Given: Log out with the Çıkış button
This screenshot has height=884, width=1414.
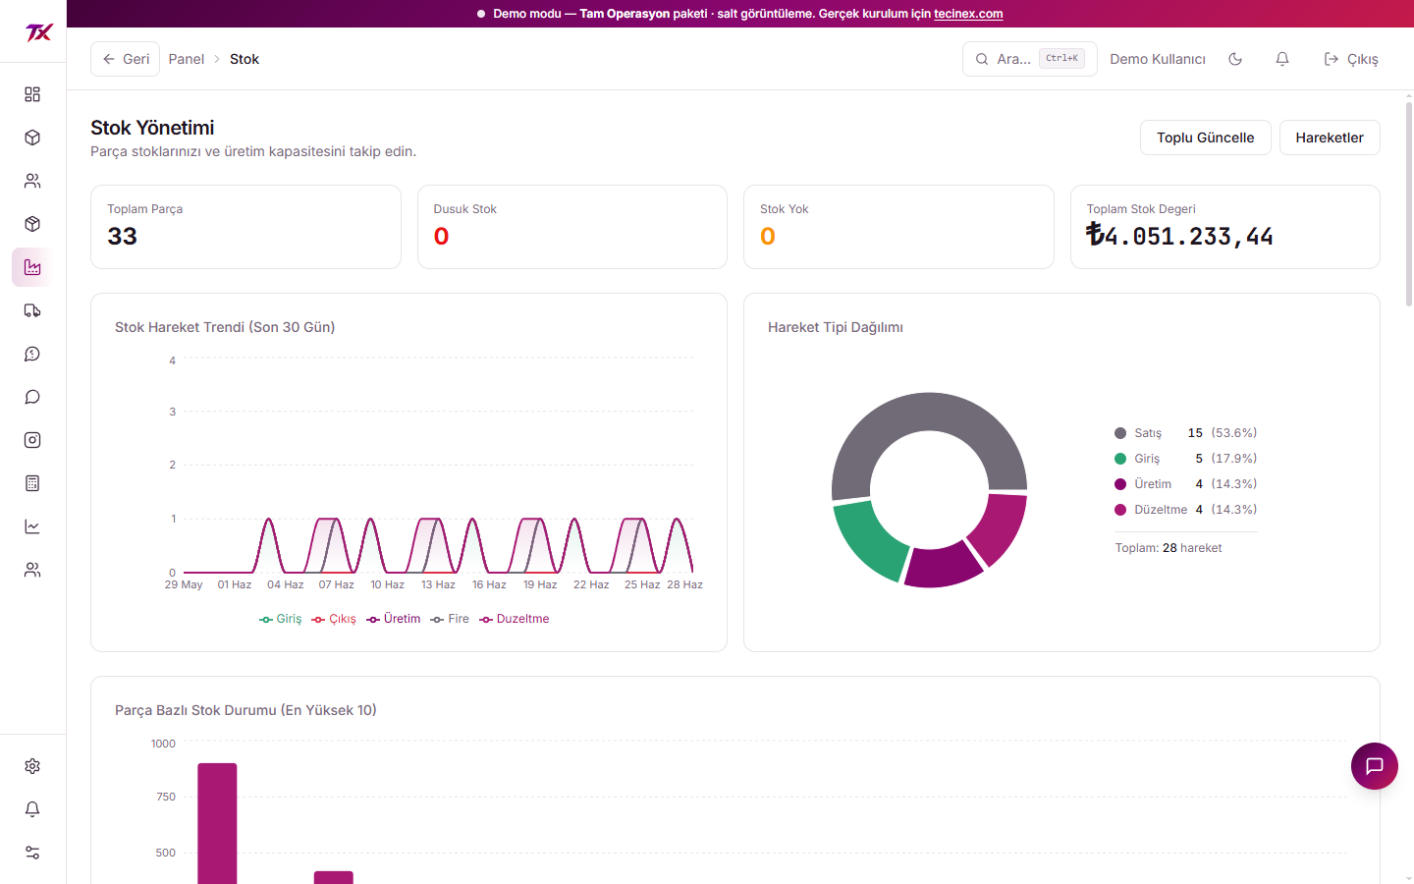Looking at the screenshot, I should pos(1351,59).
